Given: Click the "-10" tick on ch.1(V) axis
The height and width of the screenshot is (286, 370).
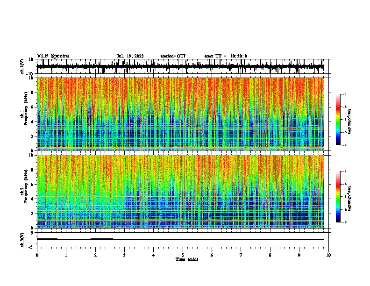Looking at the screenshot, I should (30, 74).
